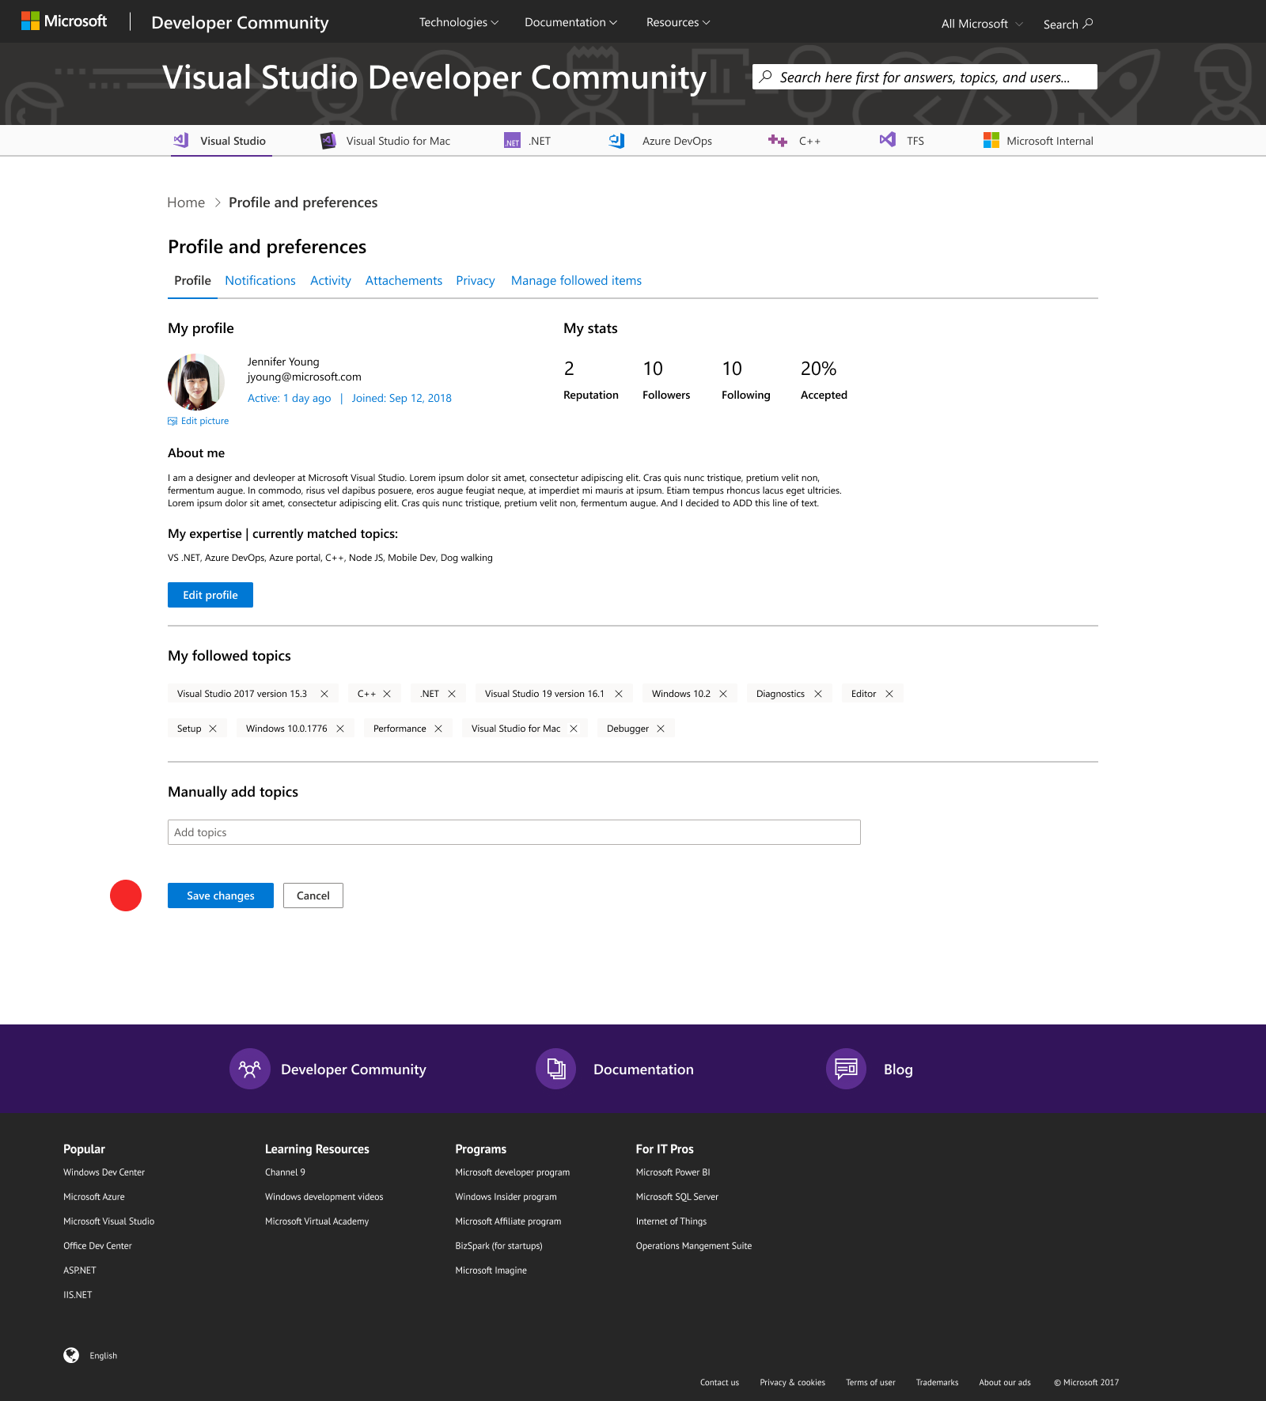Open the Attachements tab
This screenshot has height=1401, width=1266.
point(404,281)
